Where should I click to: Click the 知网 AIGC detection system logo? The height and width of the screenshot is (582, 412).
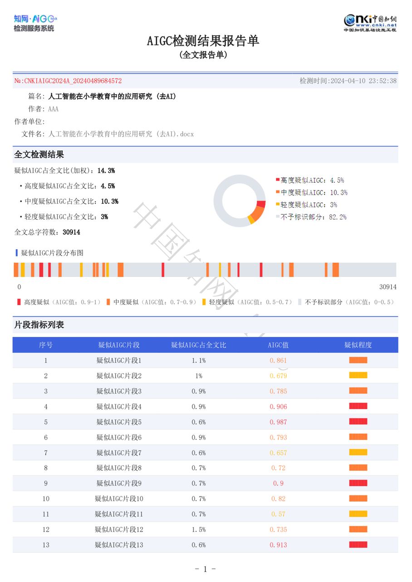(x=35, y=23)
